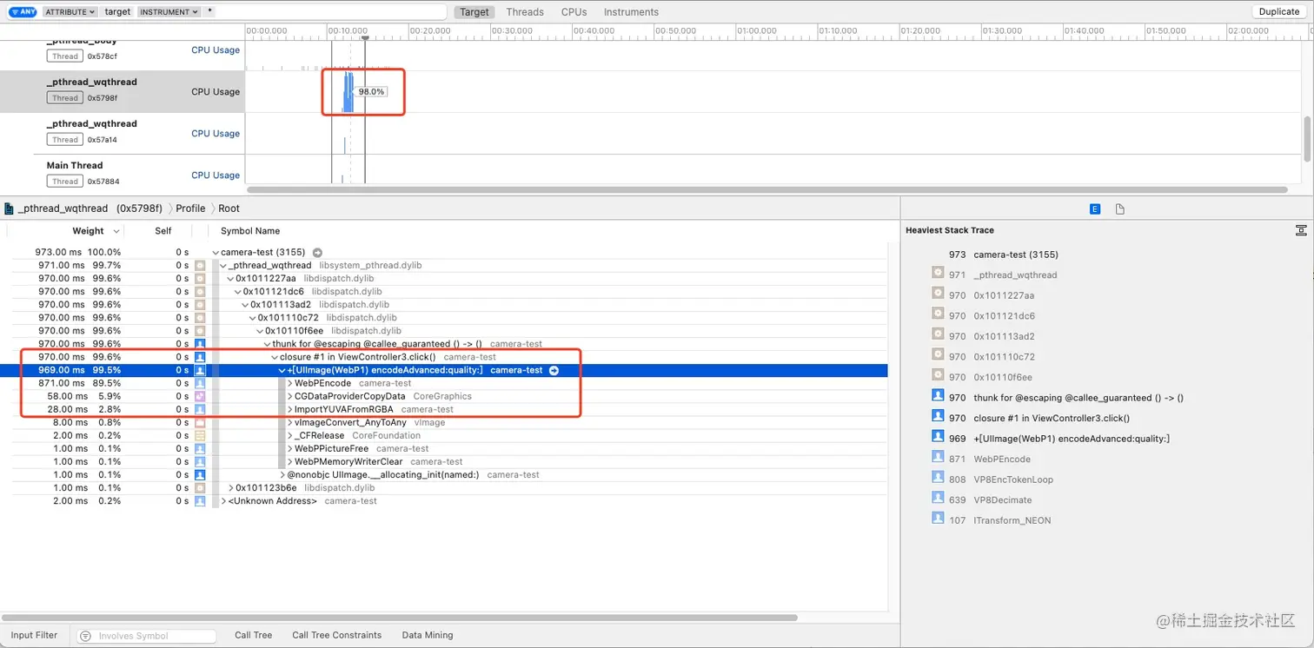Switch to the Instruments tab
Image resolution: width=1314 pixels, height=648 pixels.
coord(631,12)
